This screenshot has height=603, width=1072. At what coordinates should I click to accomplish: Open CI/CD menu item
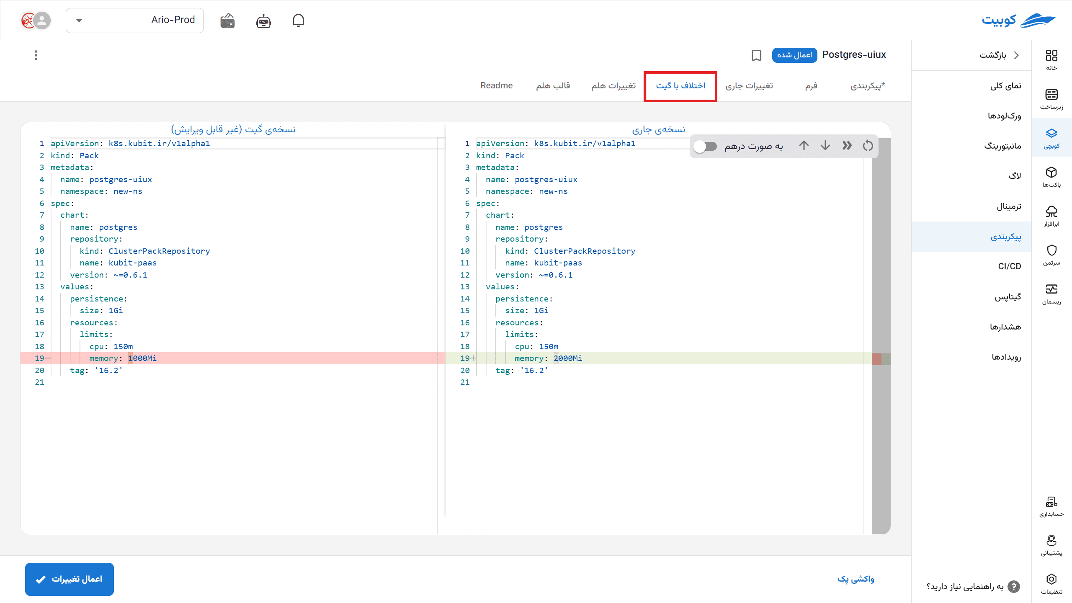tap(971, 266)
